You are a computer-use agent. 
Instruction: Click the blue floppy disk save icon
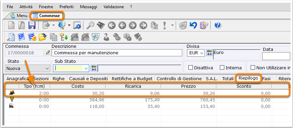coord(32,25)
